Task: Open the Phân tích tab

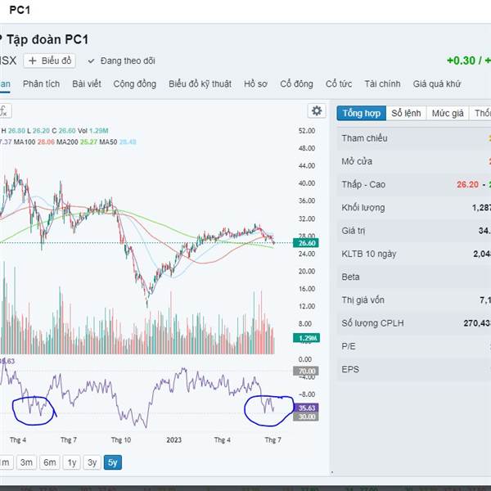Action: coord(42,84)
